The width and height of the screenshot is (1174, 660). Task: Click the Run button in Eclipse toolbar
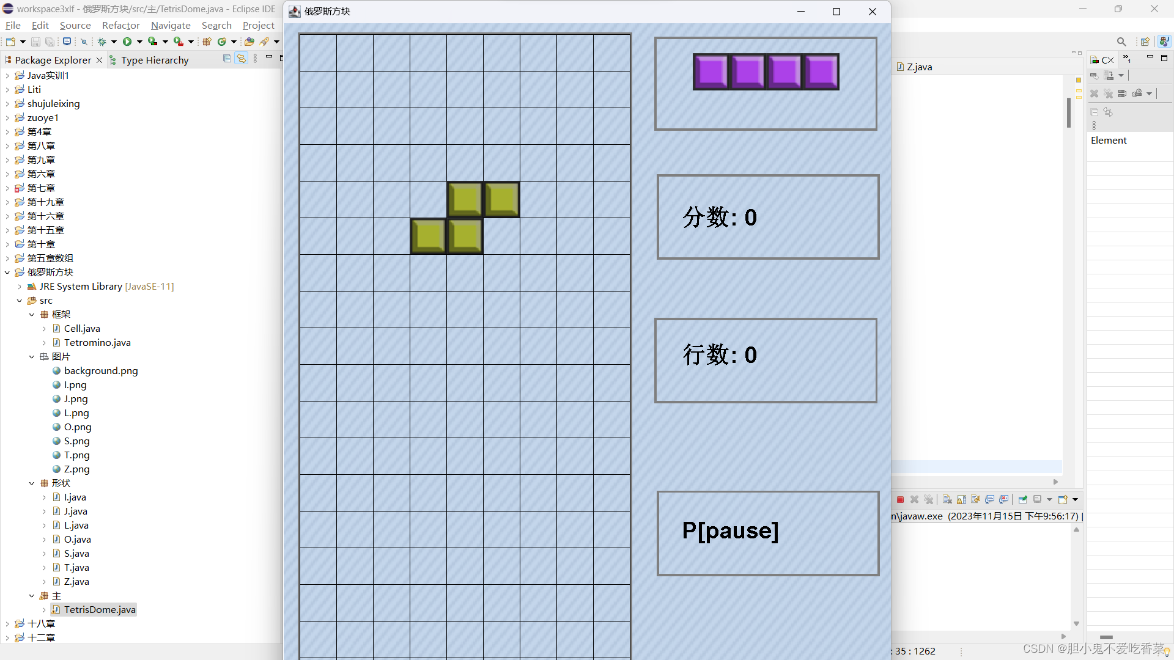(x=127, y=42)
